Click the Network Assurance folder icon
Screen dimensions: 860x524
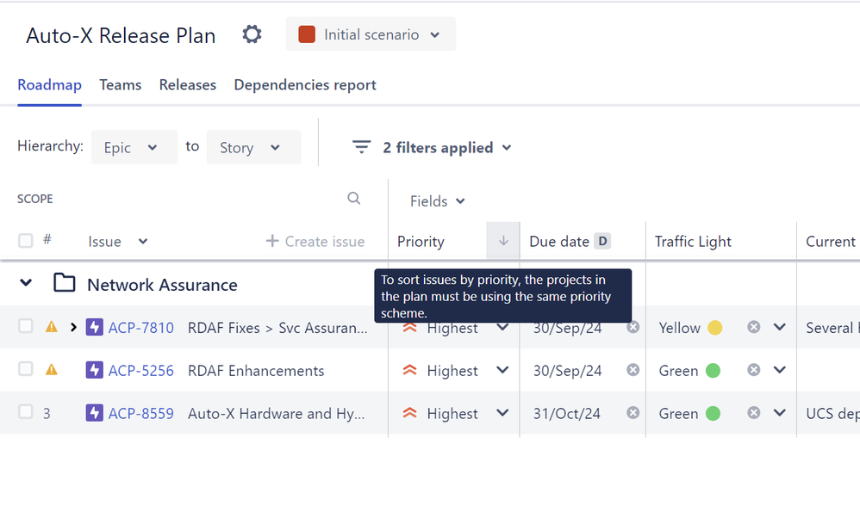point(64,283)
